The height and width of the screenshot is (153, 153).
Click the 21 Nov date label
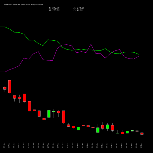click(x=48, y=145)
